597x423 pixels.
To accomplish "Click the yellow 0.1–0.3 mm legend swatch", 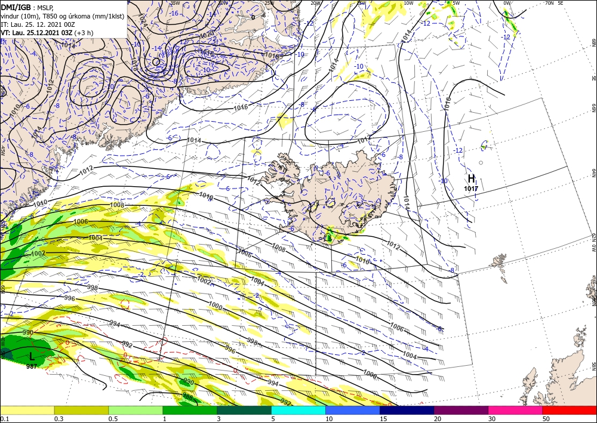I will 27,410.
